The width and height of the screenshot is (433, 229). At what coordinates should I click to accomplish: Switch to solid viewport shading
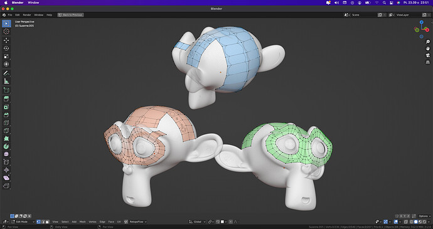[416, 222]
